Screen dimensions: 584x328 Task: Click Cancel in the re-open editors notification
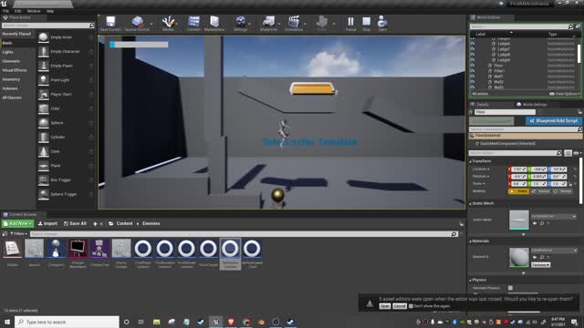coord(400,306)
